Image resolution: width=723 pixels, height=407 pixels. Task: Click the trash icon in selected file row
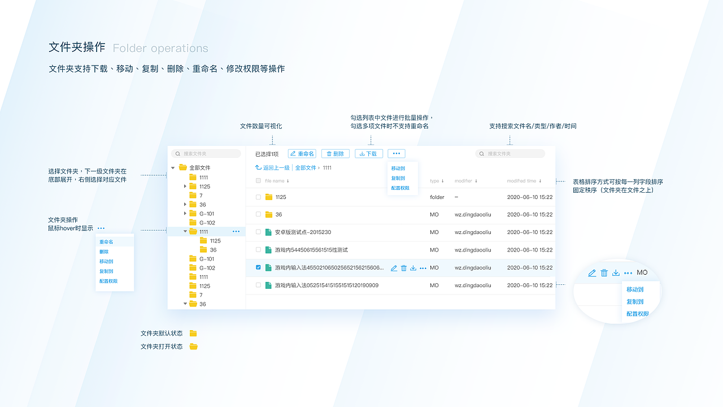404,268
